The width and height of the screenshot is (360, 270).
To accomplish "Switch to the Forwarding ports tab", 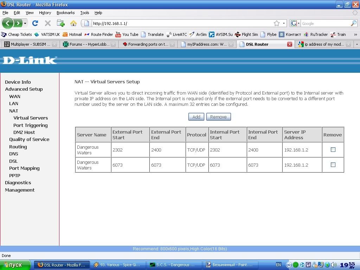I will (148, 44).
